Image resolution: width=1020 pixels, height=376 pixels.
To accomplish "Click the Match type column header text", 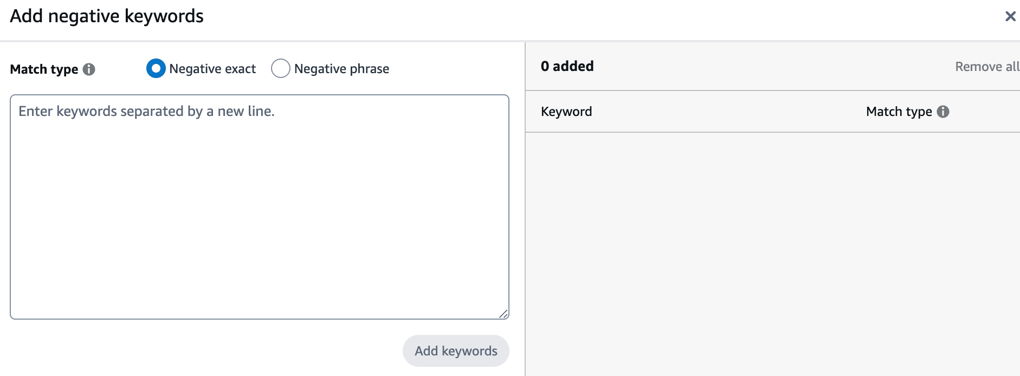I will point(899,112).
